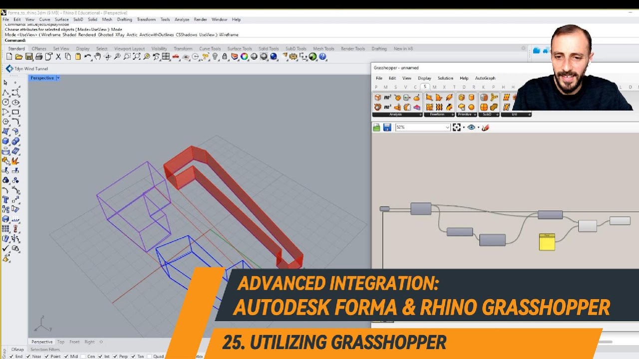Click the New file icon in Rhino toolbar
639x359 pixels.
(9, 57)
